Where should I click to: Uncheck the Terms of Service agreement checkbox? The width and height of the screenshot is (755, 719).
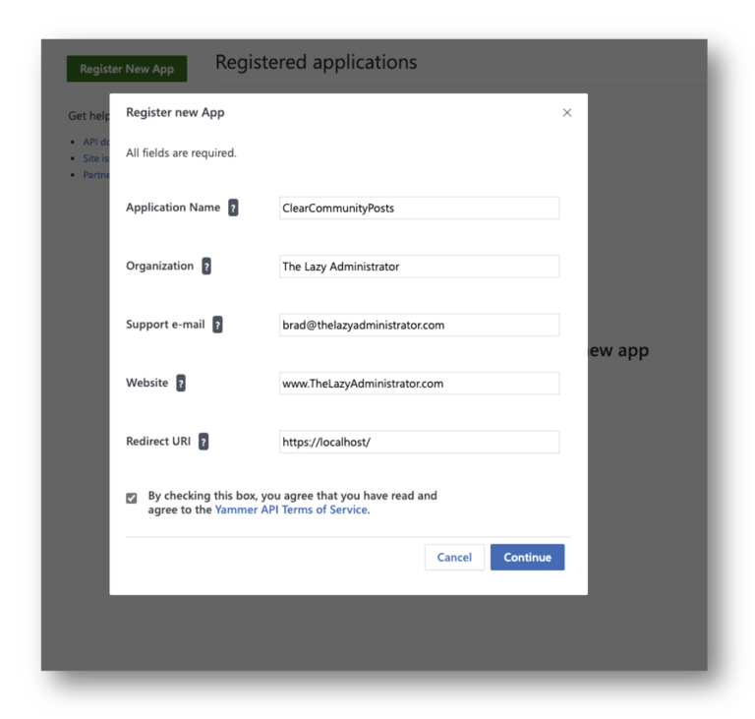pos(132,498)
